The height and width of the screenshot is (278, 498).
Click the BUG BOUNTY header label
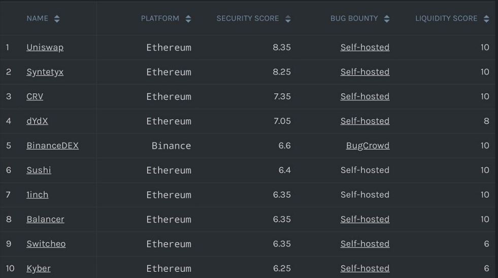(x=354, y=18)
